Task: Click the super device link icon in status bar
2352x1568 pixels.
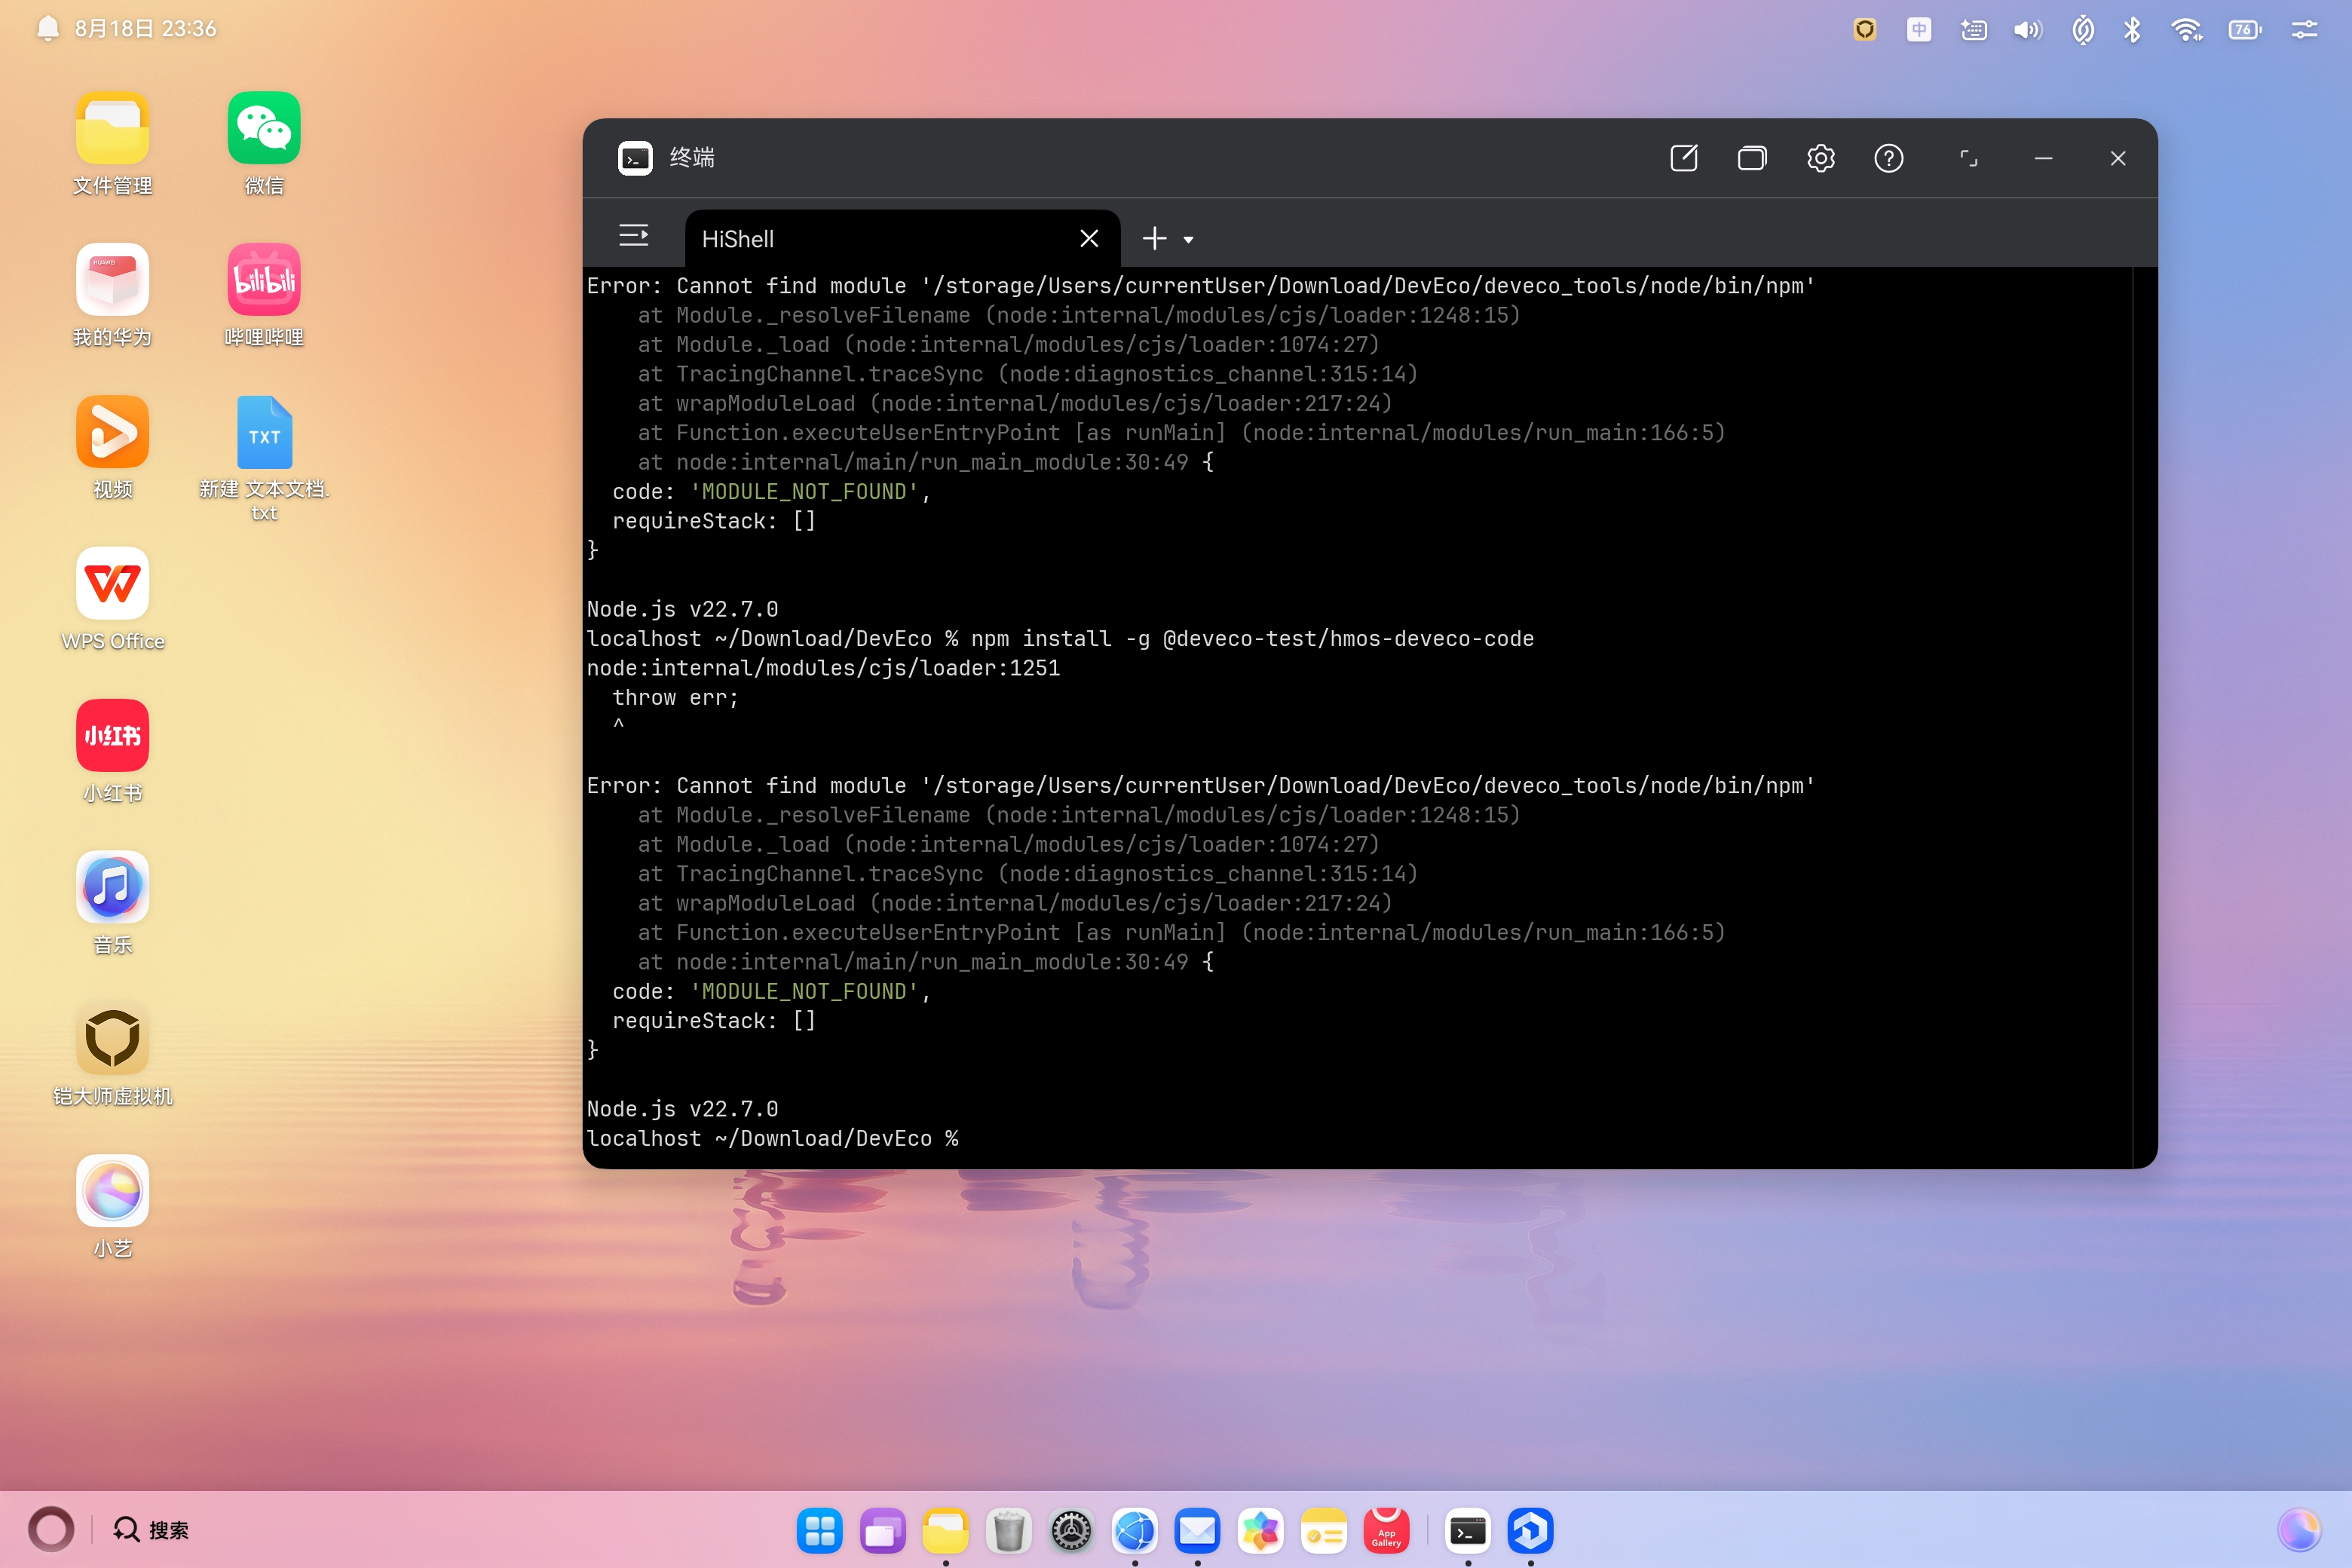Action: pos(2082,29)
